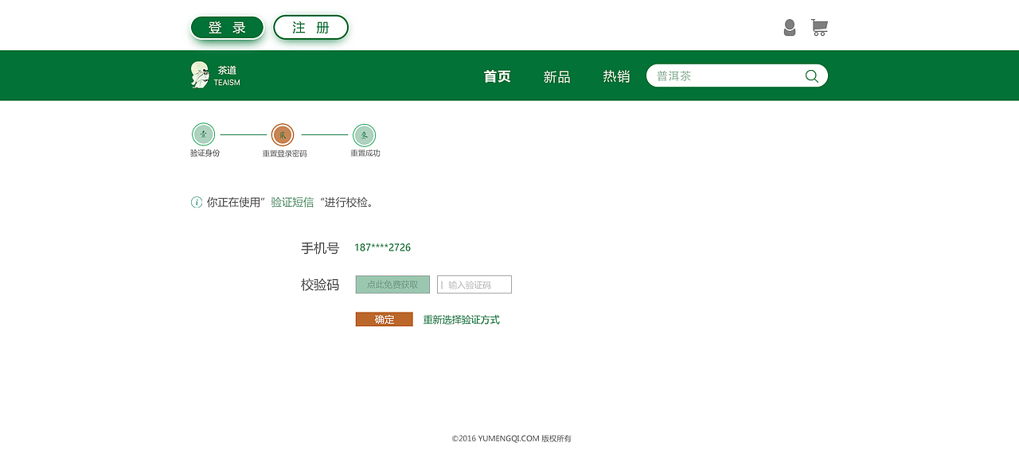
Task: Select step three circle 重置成功
Action: pos(364,135)
